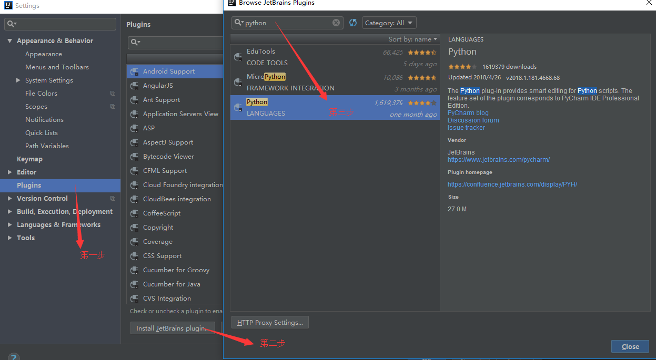Expand the Version Control section

[x=10, y=199]
